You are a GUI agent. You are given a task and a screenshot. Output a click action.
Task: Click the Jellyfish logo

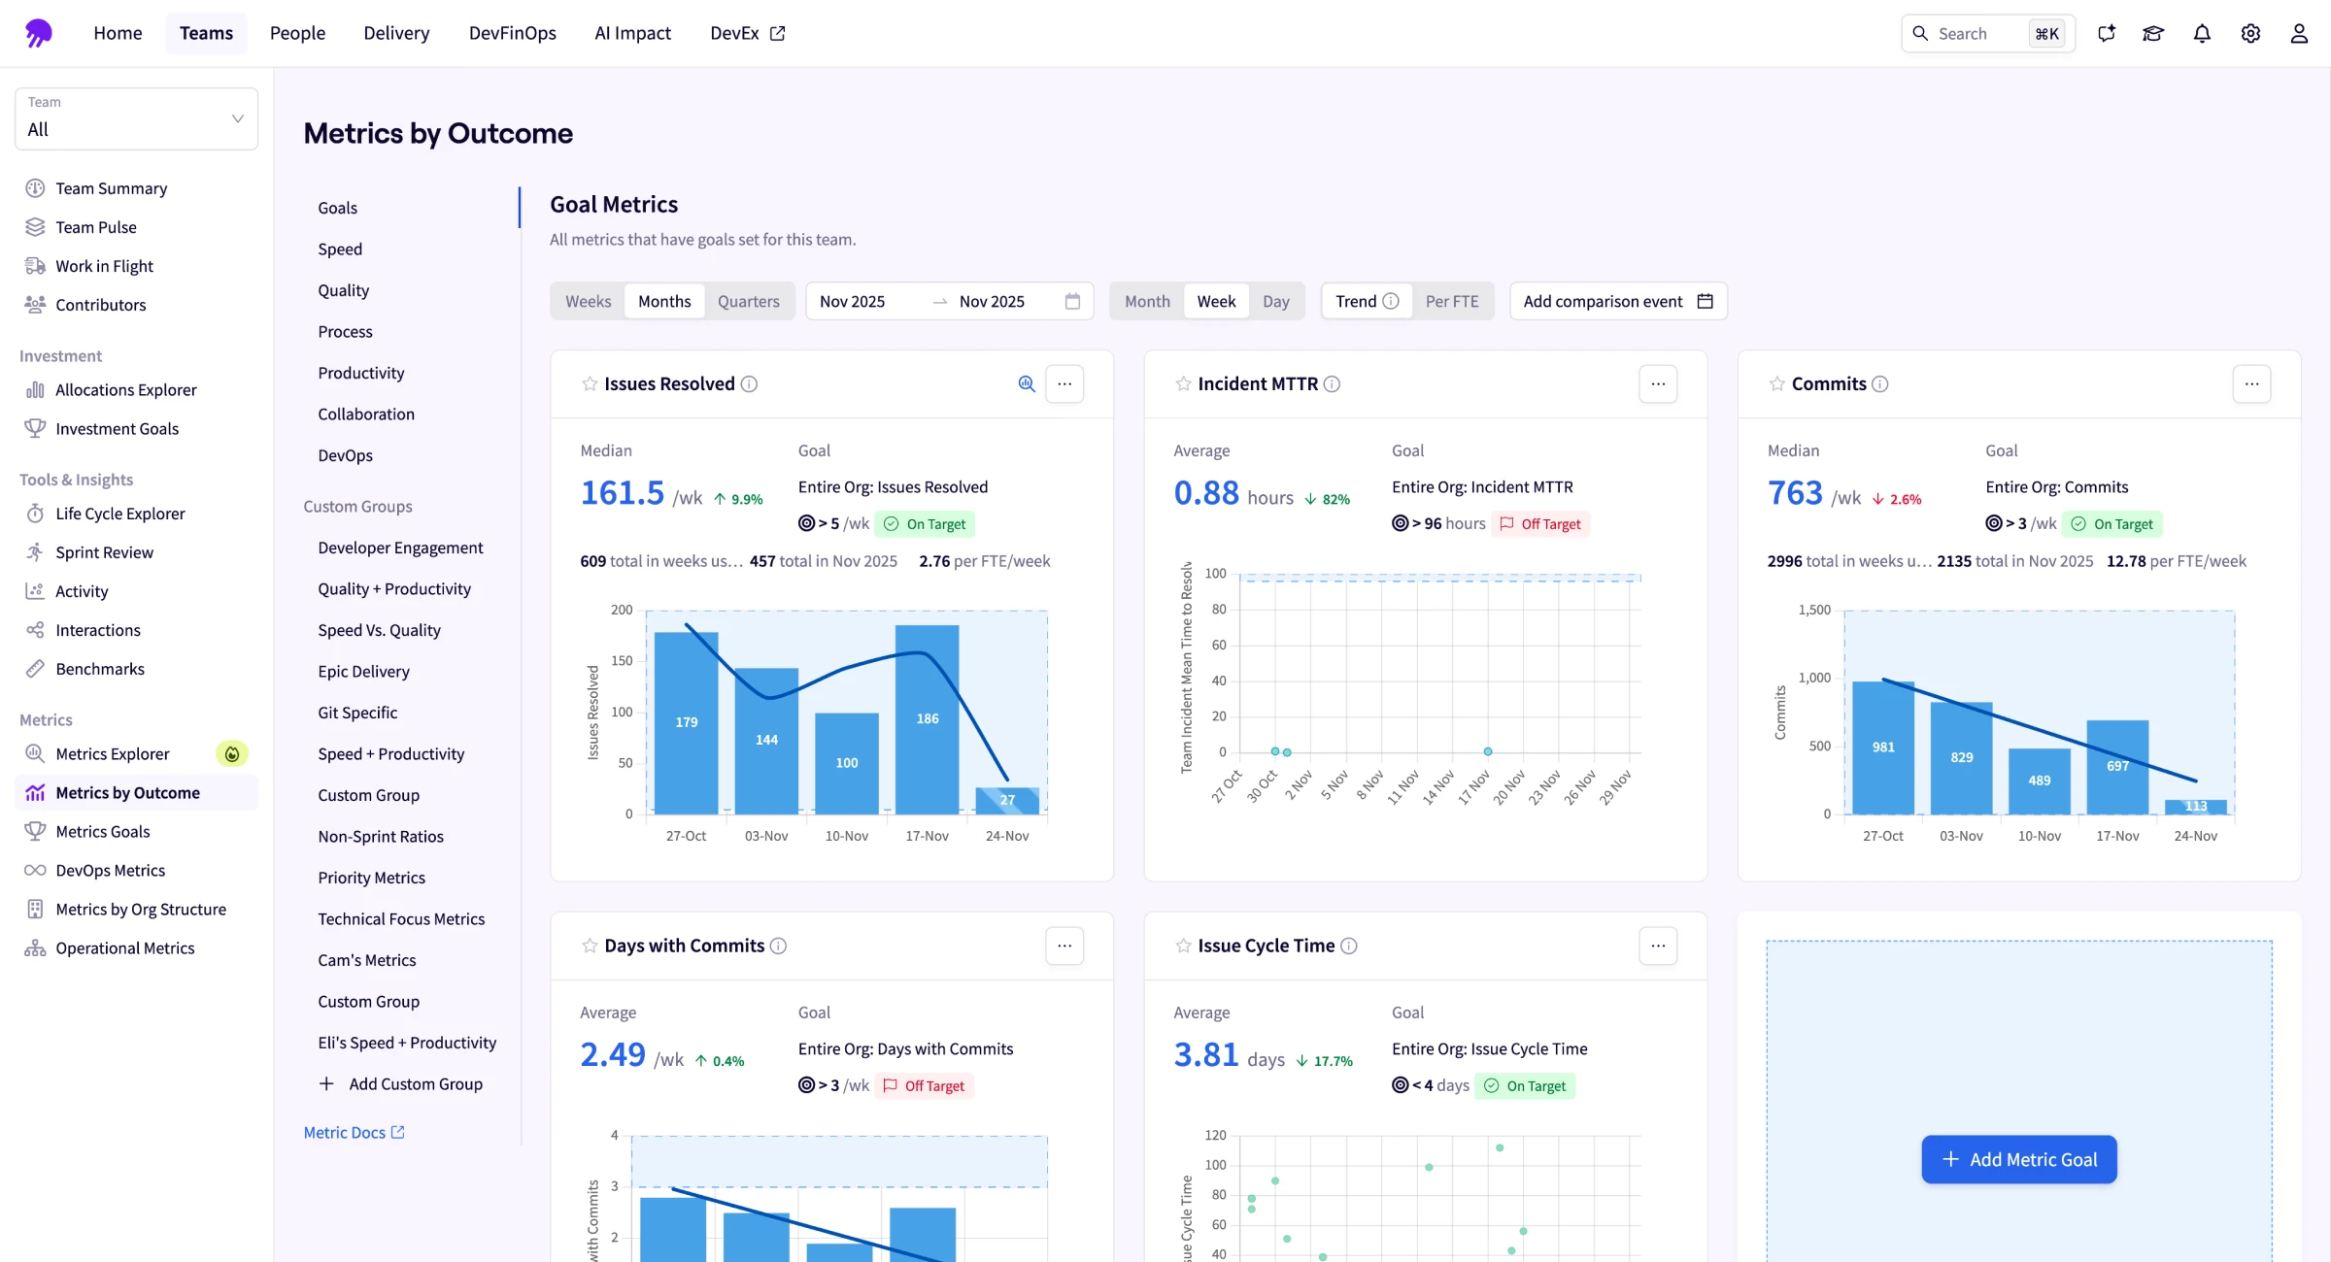point(39,32)
